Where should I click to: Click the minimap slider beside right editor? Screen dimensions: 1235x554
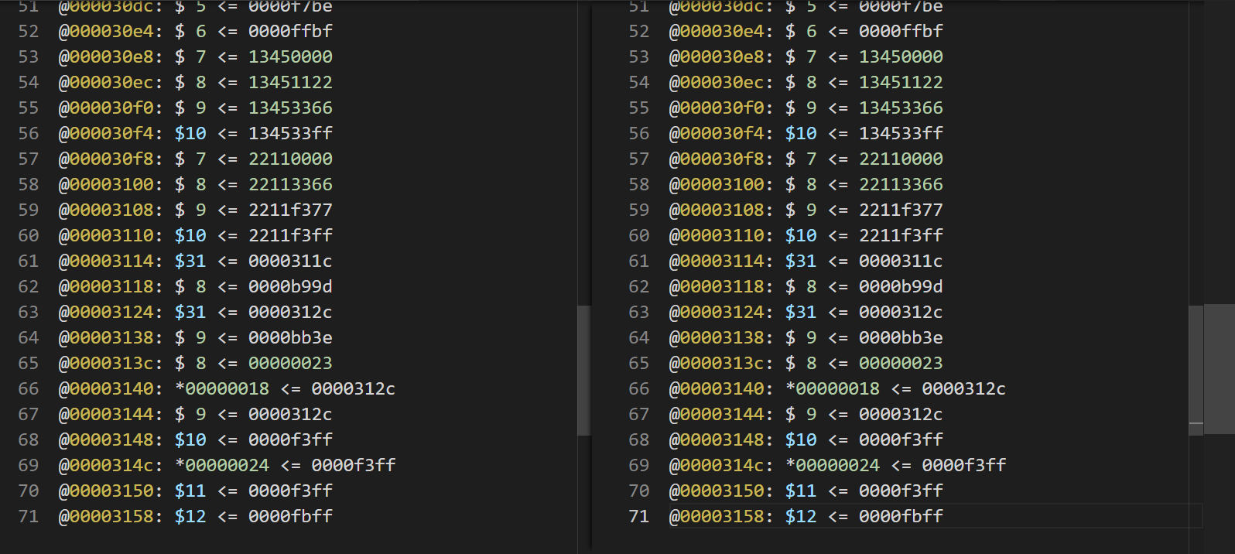pyautogui.click(x=1220, y=368)
